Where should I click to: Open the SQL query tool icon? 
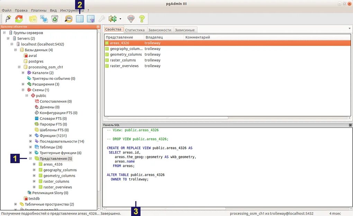coord(69,19)
